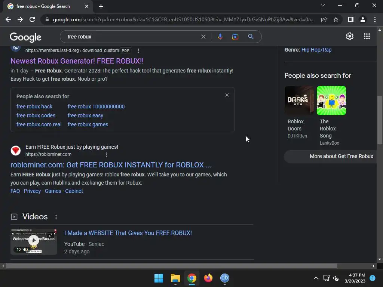Open the tab search chevron
383x287 pixels.
(323, 5)
